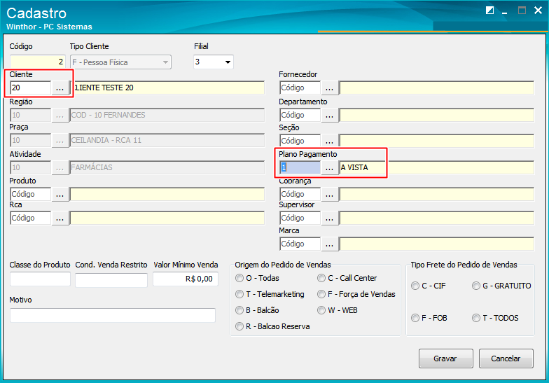Click the Cliente code field
The image size is (549, 383).
(31, 88)
